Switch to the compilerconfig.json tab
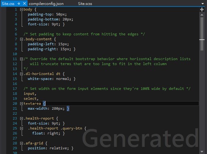 46,4
